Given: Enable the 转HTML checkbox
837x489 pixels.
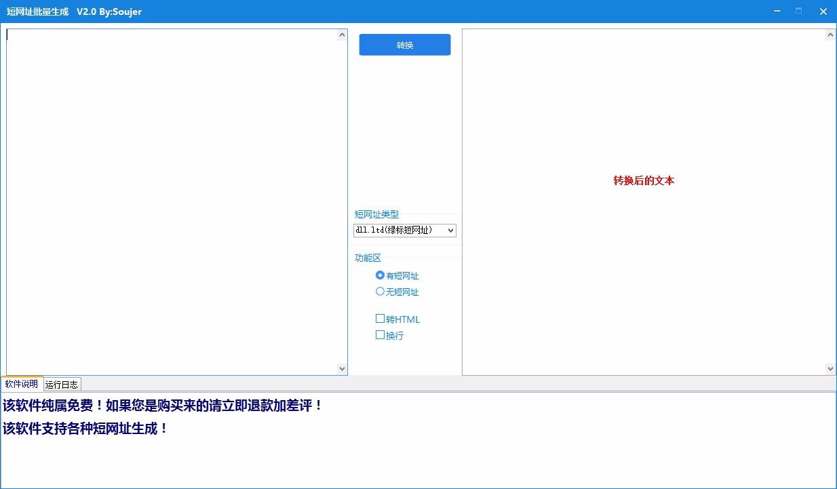Looking at the screenshot, I should point(398,319).
